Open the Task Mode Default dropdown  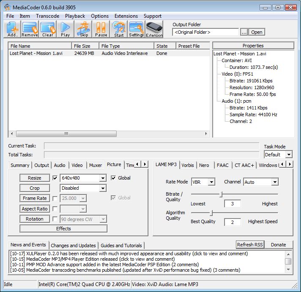289,154
